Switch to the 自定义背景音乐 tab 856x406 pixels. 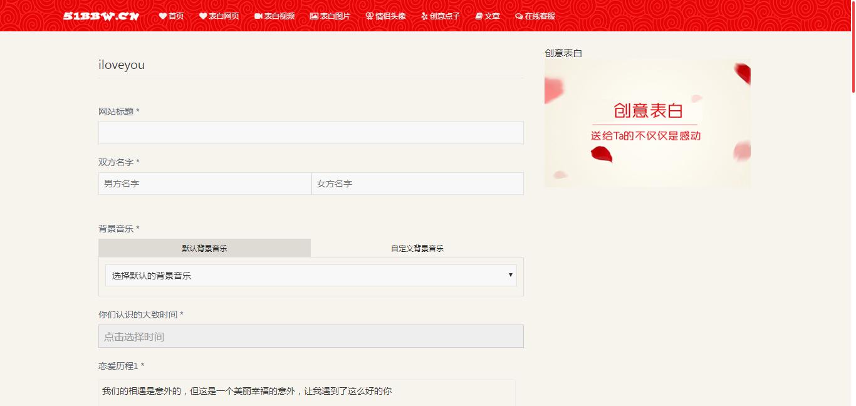pyautogui.click(x=417, y=248)
